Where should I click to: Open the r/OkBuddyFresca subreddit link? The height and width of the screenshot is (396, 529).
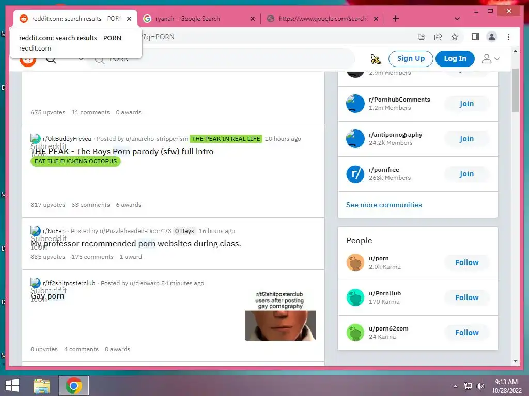[x=67, y=139]
